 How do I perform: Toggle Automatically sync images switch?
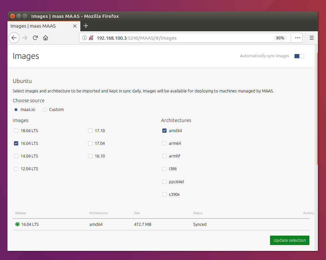tap(299, 56)
